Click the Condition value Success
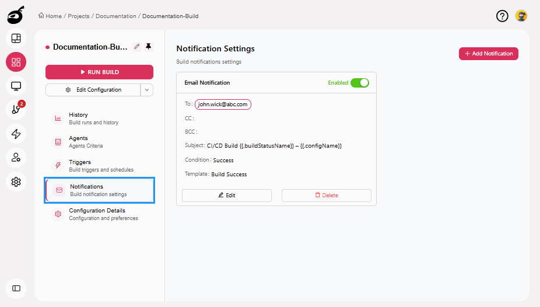 [x=223, y=161]
